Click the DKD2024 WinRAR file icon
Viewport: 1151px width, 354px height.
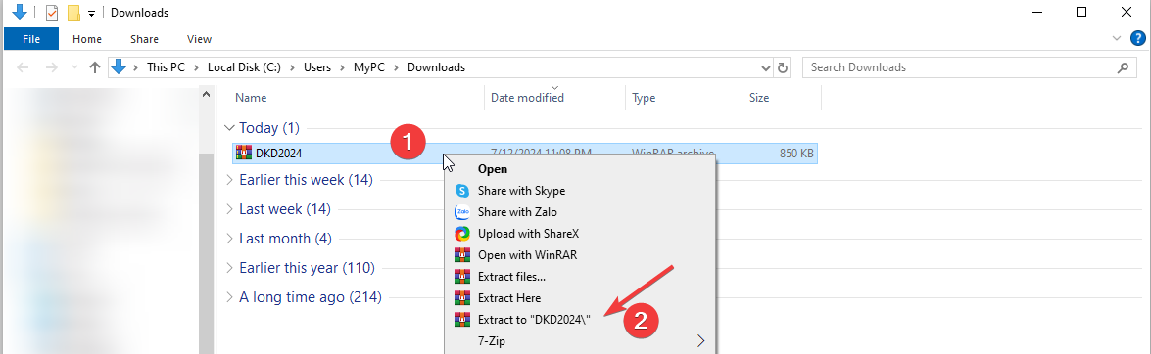(x=244, y=153)
